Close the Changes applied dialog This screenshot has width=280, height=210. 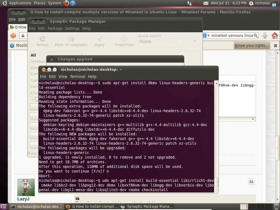pos(52,59)
